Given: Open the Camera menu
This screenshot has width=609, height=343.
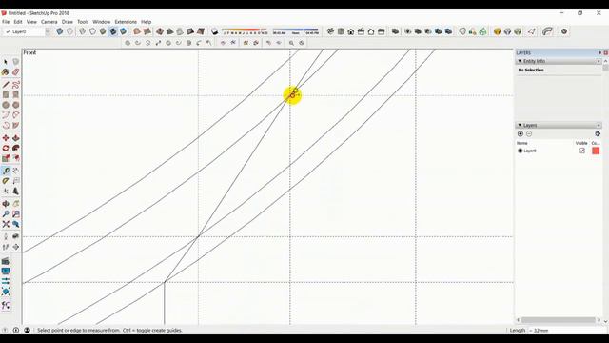Looking at the screenshot, I should click(x=49, y=22).
